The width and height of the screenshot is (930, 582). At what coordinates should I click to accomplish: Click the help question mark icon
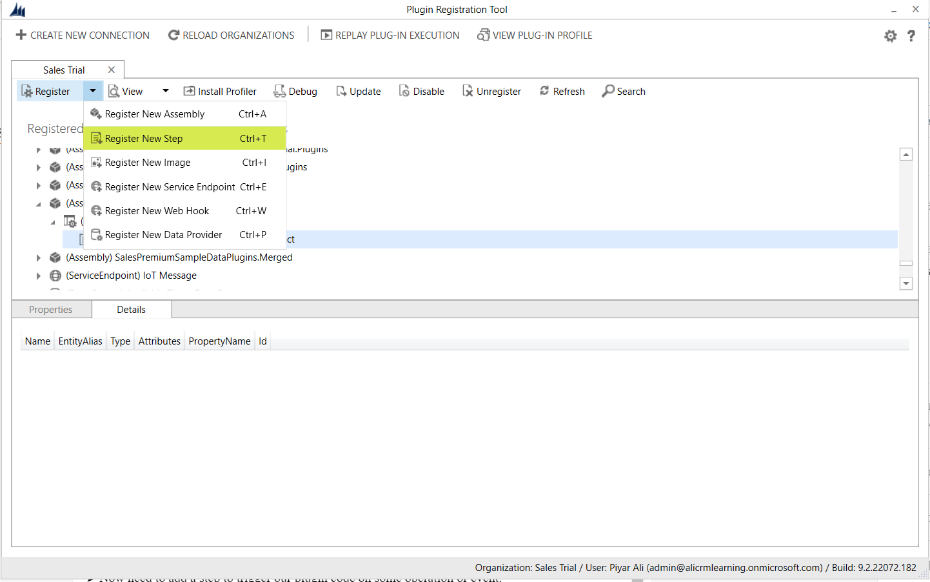coord(911,36)
